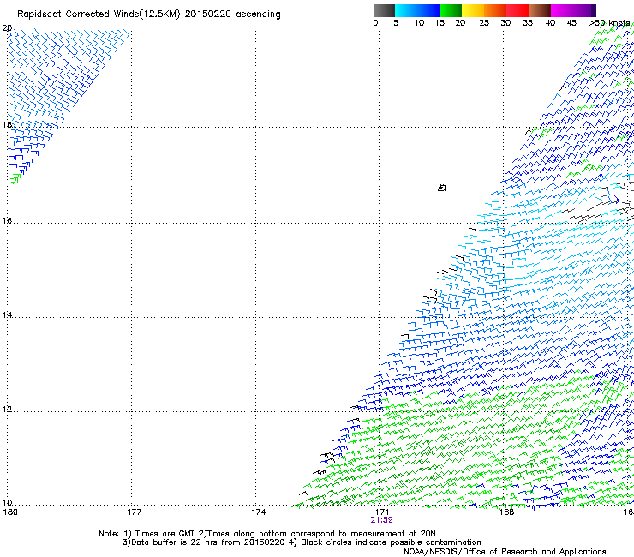Click the '>50 knots' legend label
Viewport: 634px width, 557px height.
(609, 23)
